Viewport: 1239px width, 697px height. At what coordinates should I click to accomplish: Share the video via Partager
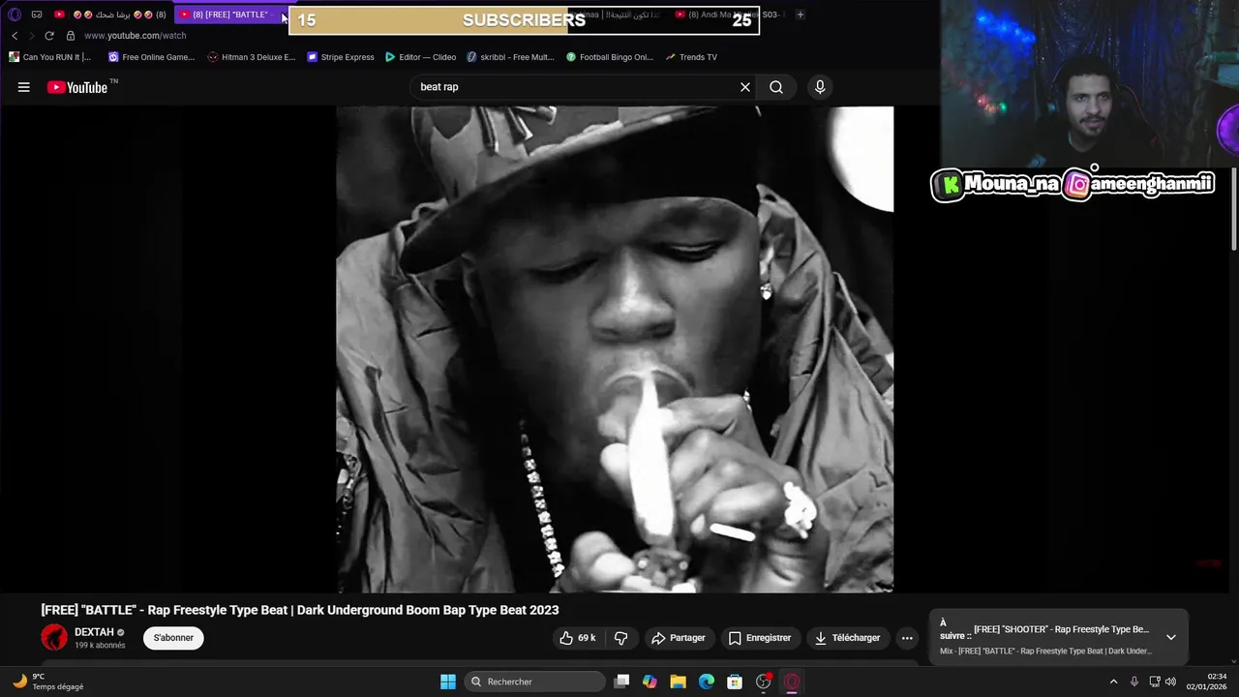click(x=679, y=638)
